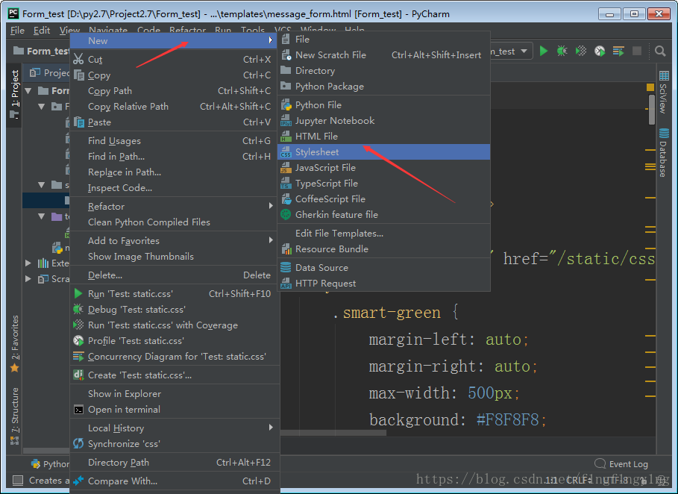The height and width of the screenshot is (494, 678).
Task: Collapse the templates folder tree node
Action: click(42, 216)
